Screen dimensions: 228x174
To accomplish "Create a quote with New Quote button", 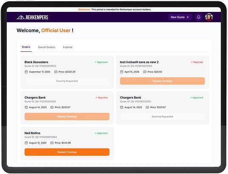I will point(180,17).
